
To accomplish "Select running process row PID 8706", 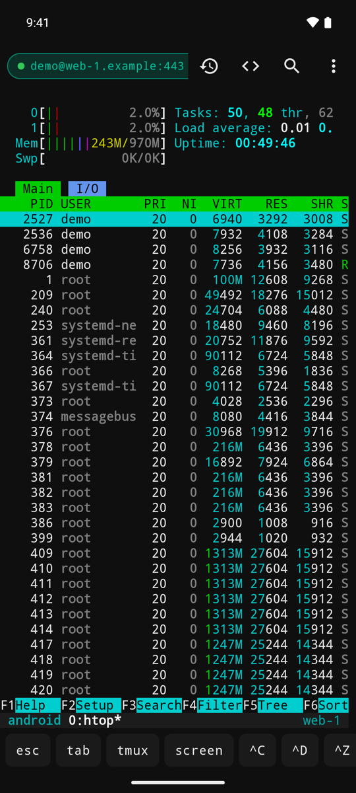I will (175, 265).
